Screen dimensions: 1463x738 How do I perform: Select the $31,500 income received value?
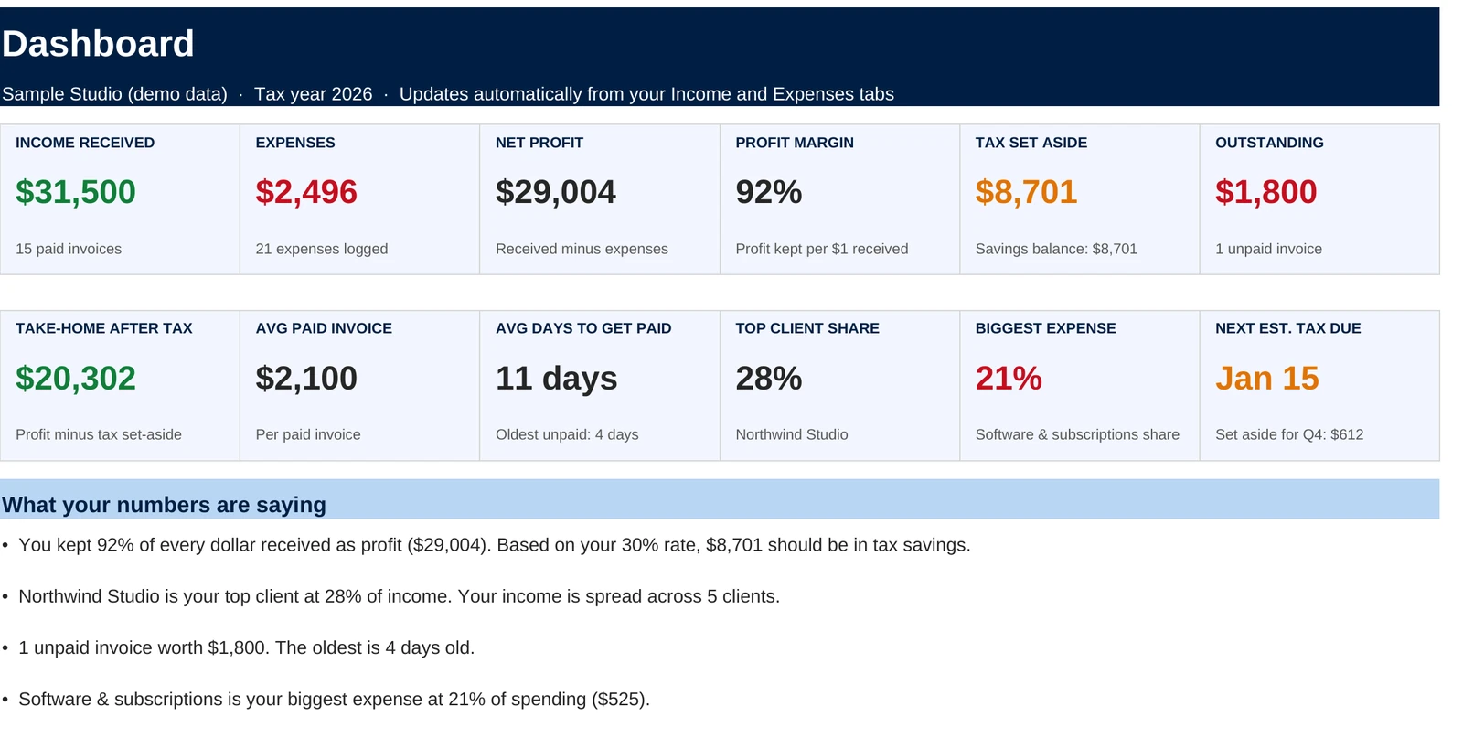tap(76, 192)
